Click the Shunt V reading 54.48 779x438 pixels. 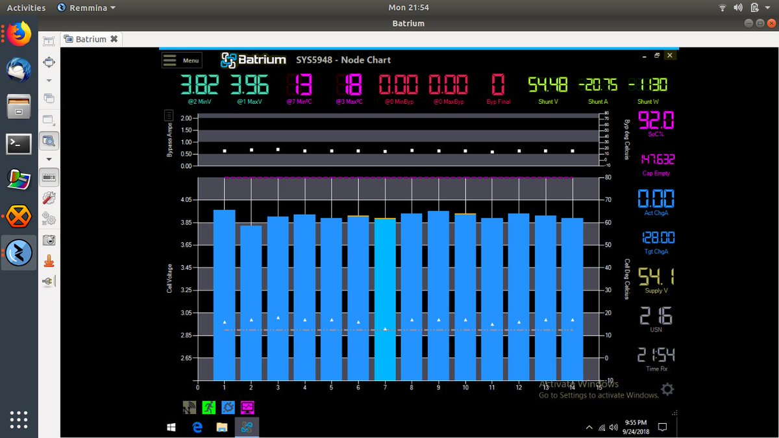(x=548, y=85)
